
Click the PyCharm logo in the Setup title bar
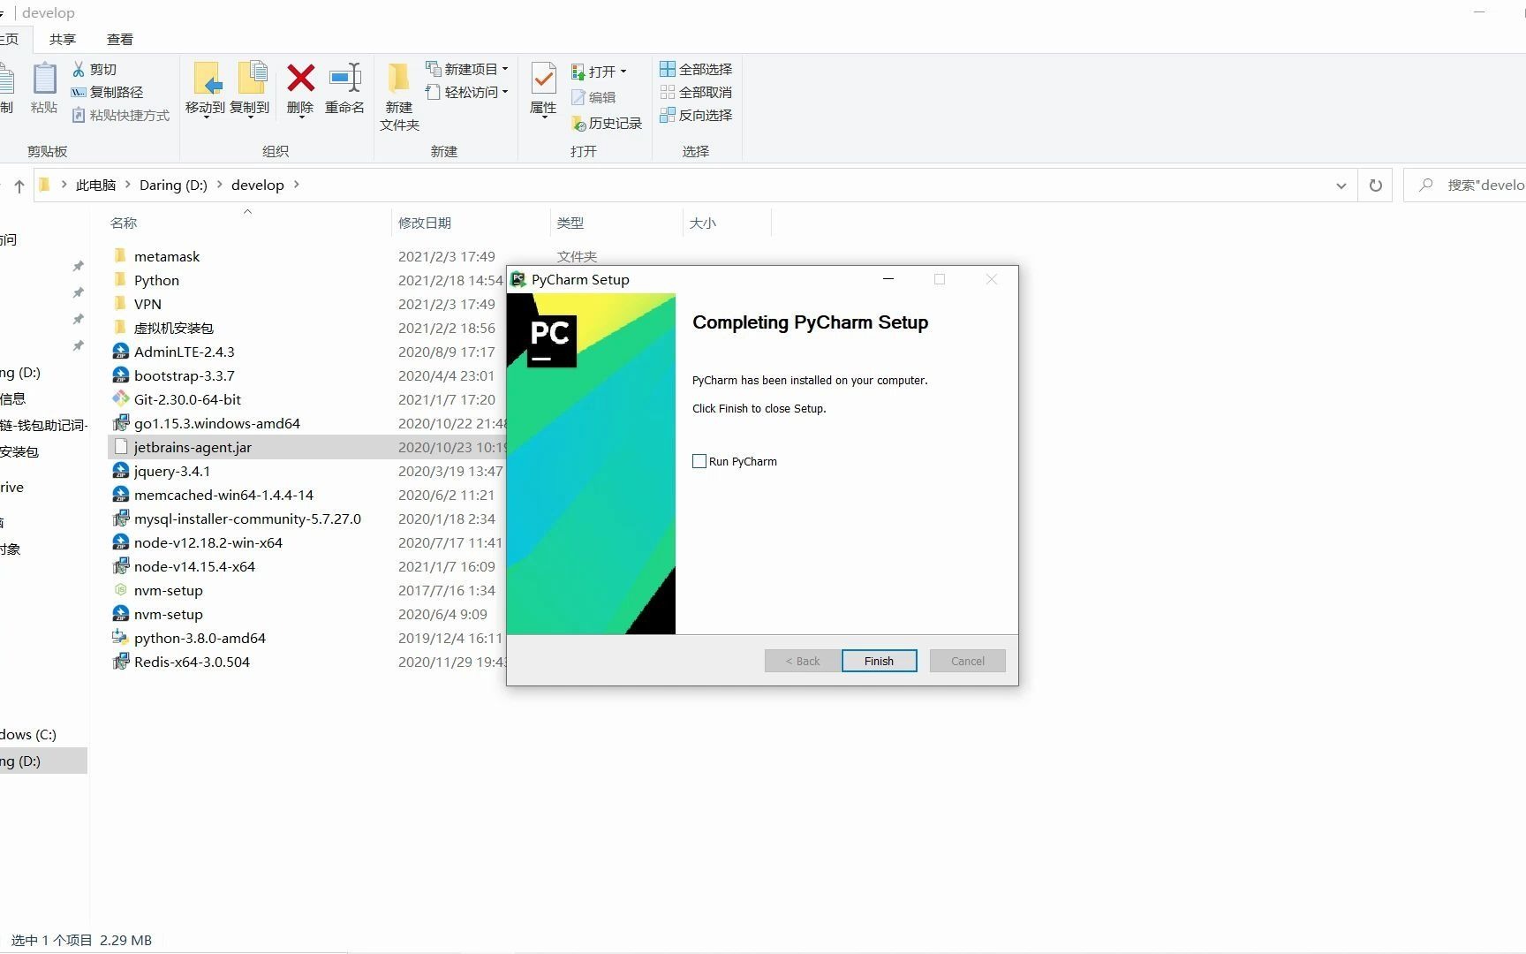click(518, 279)
